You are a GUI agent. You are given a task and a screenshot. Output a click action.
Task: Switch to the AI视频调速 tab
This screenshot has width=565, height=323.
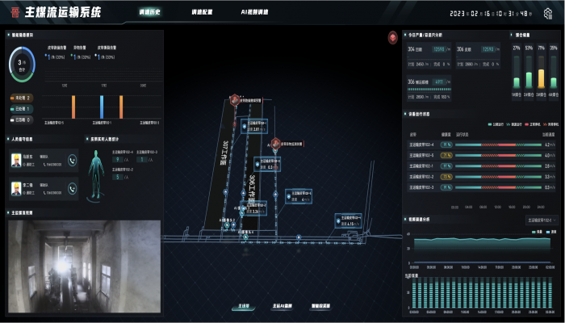click(x=255, y=13)
